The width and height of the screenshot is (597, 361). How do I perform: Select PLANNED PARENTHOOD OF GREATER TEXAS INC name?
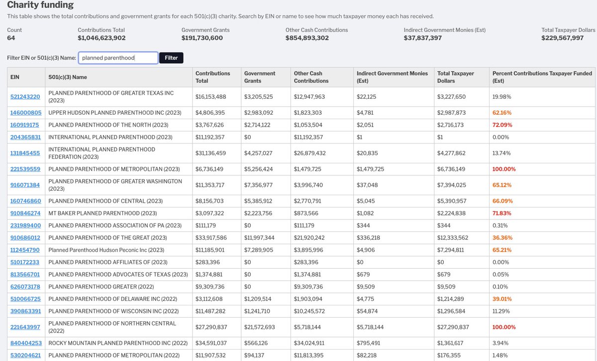tap(111, 97)
